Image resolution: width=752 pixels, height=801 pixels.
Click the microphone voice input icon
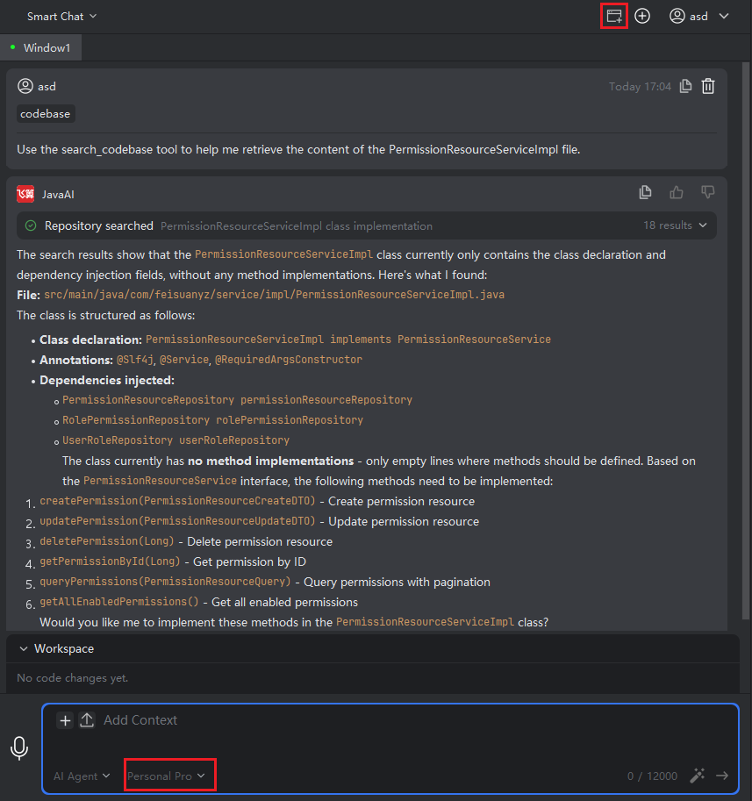pos(19,748)
